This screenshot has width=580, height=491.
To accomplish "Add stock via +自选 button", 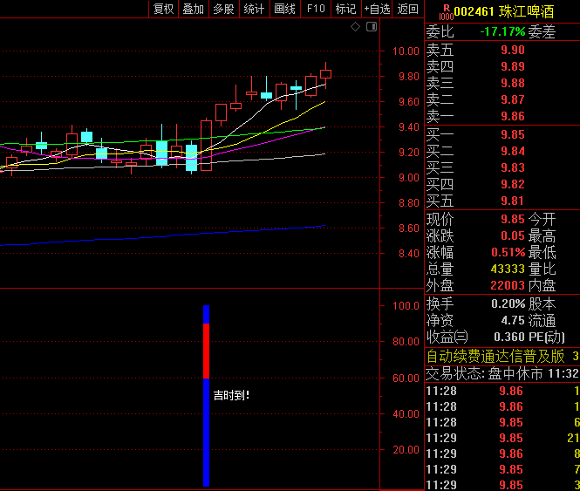I will pos(377,9).
